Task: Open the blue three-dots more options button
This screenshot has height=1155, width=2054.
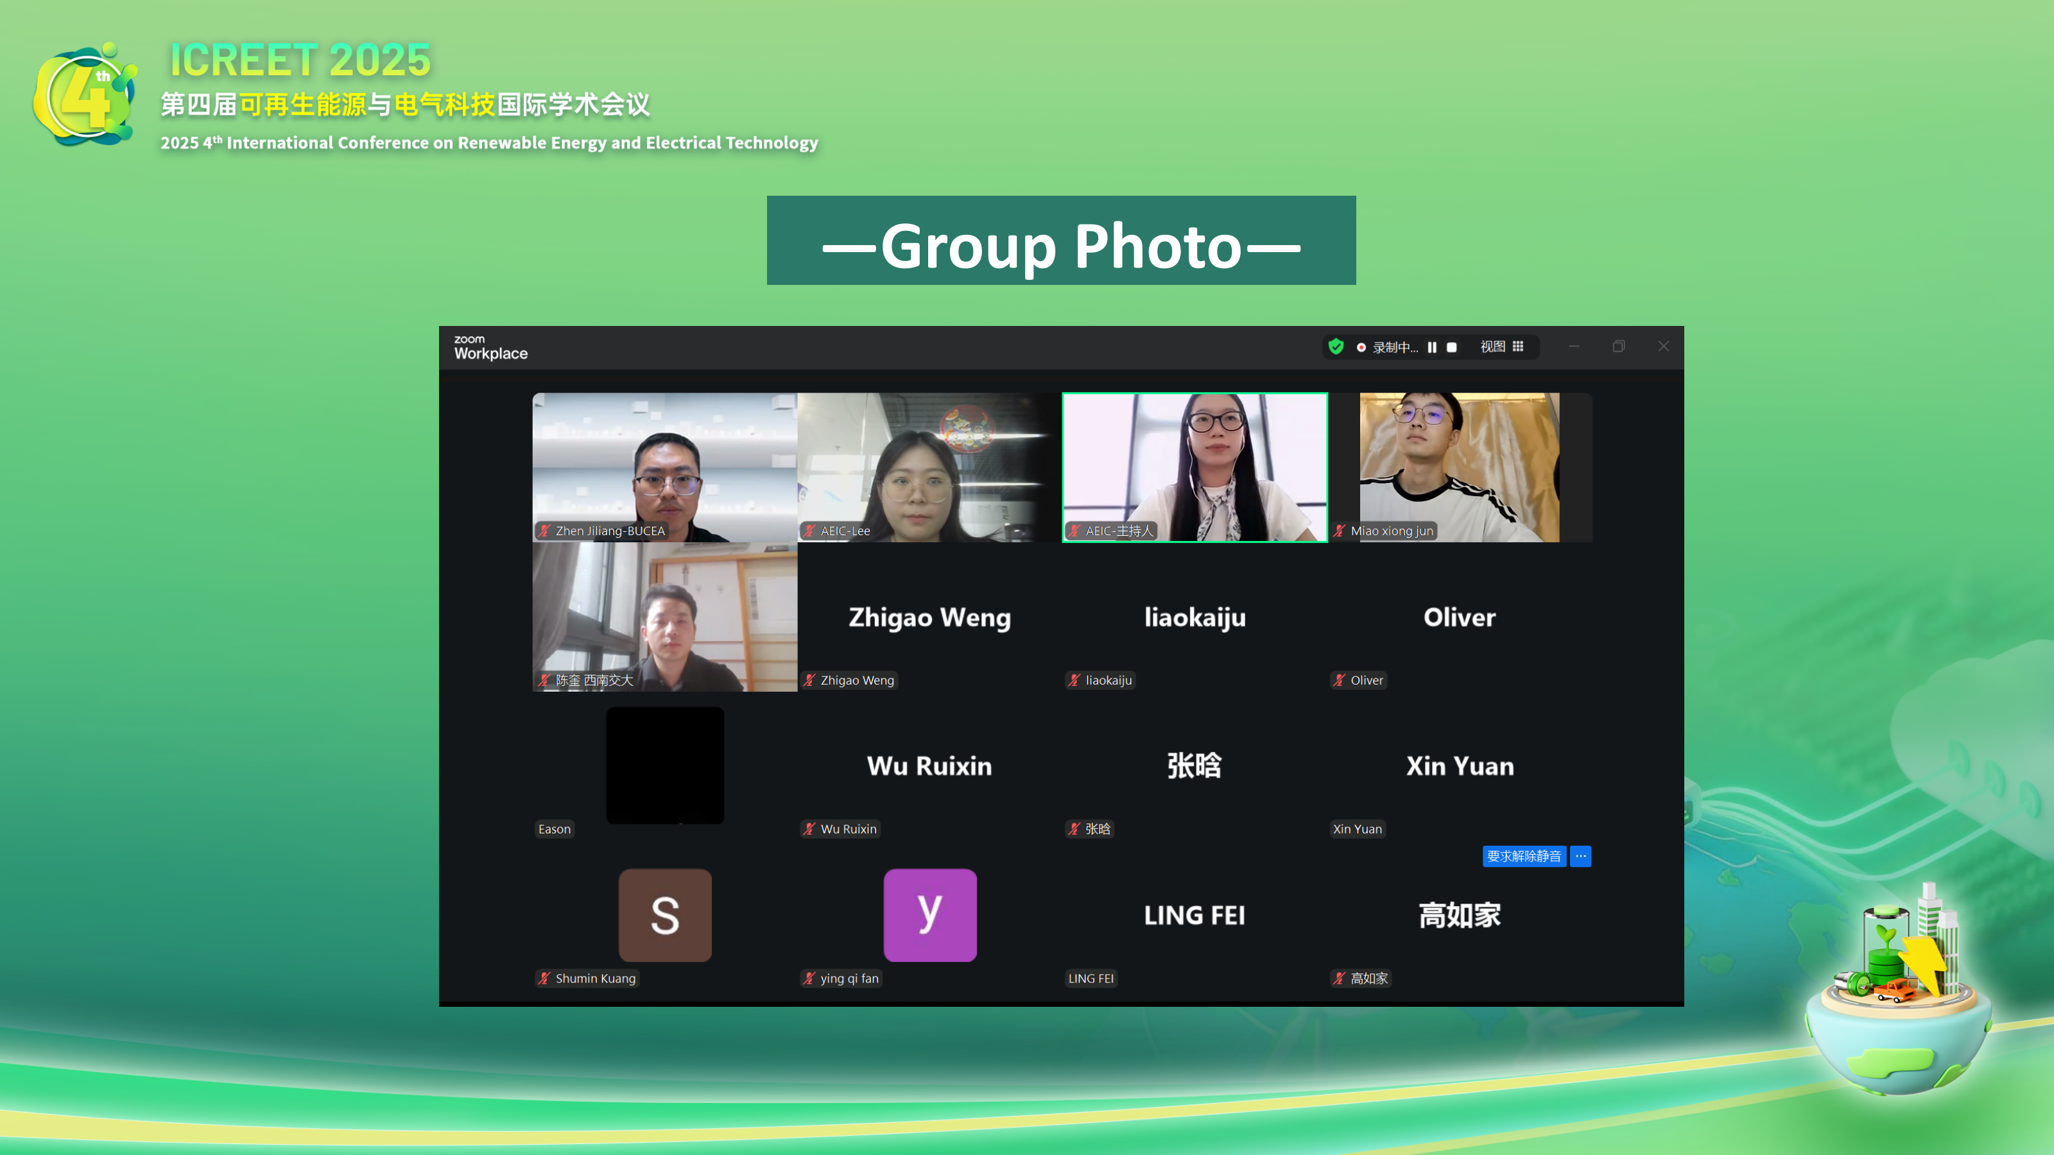Action: click(1580, 855)
